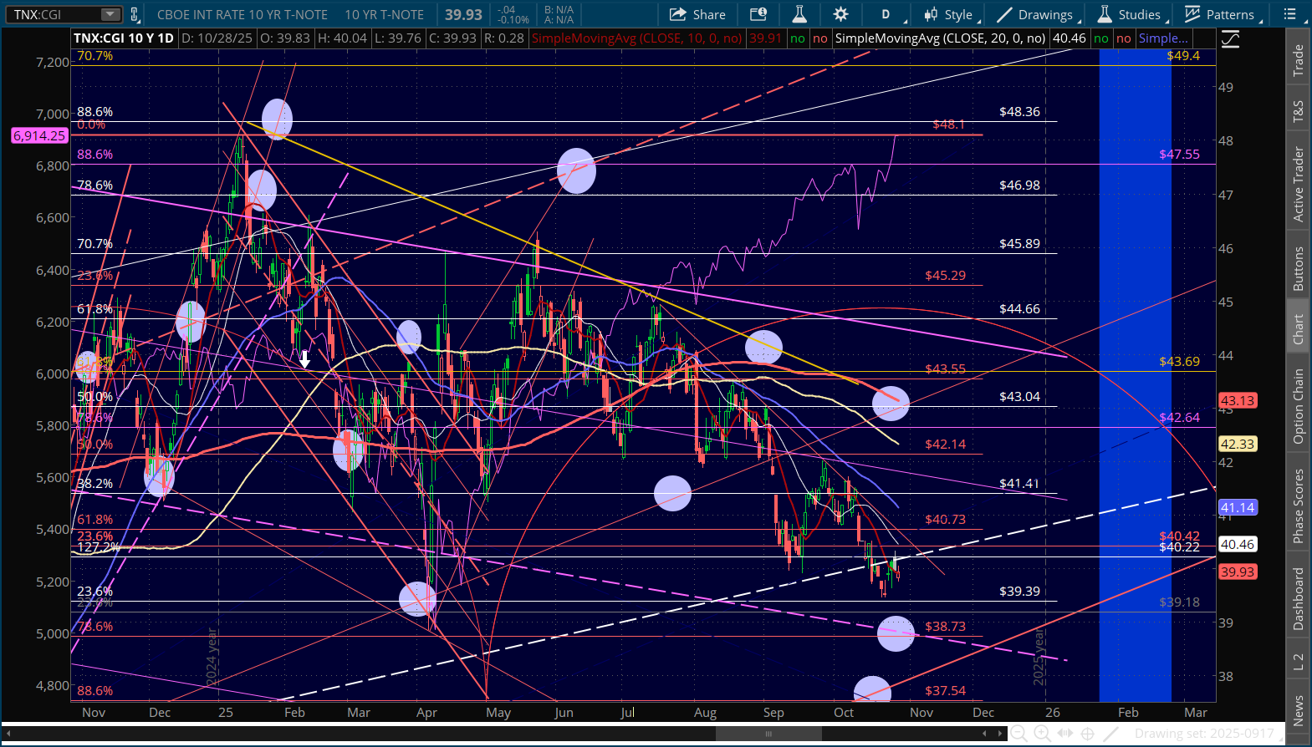Zoom in using the magnifier plus icon
Screen dimensions: 1312x747
[1042, 734]
